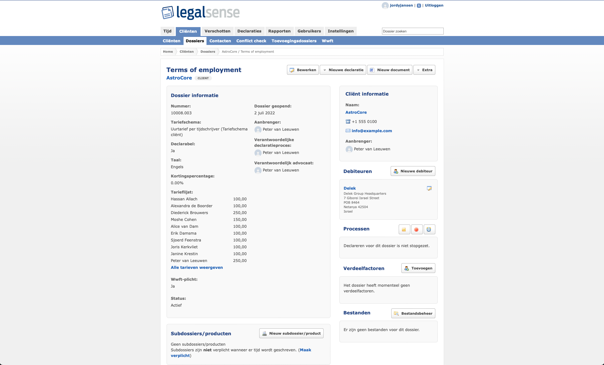
Task: Click the Diederick Brouwers tariff row
Action: 209,213
